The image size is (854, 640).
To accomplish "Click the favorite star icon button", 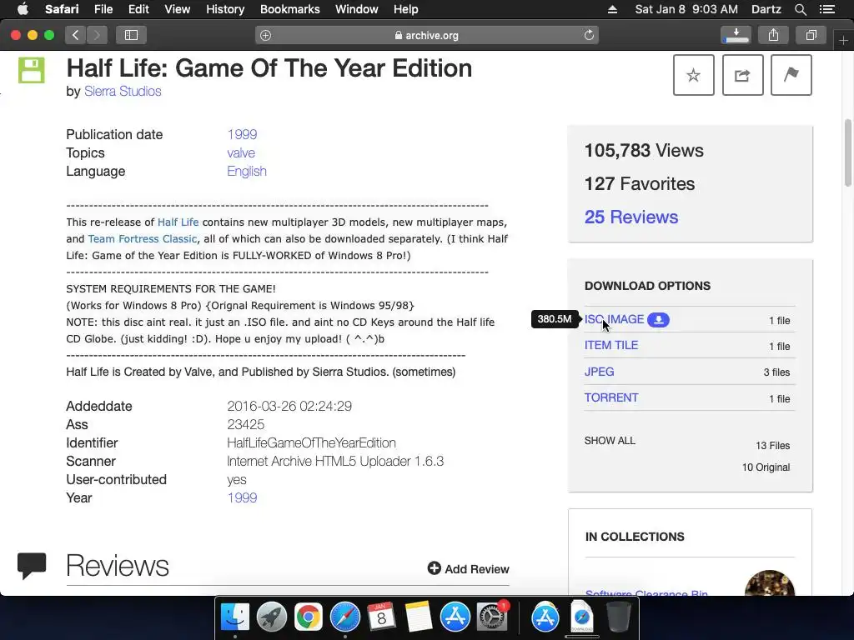I will 693,75.
